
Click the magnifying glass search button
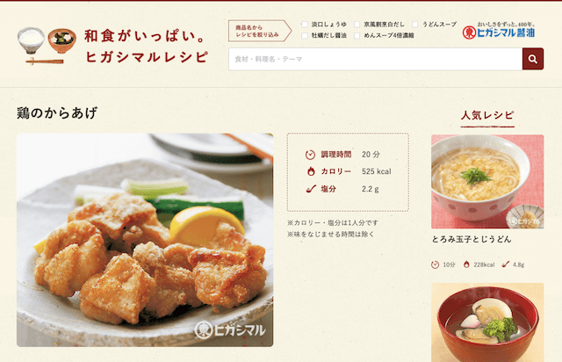point(533,59)
